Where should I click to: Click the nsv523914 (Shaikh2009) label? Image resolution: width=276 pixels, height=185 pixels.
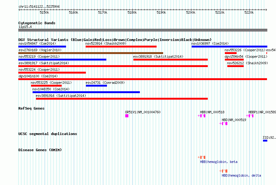coord(106,43)
